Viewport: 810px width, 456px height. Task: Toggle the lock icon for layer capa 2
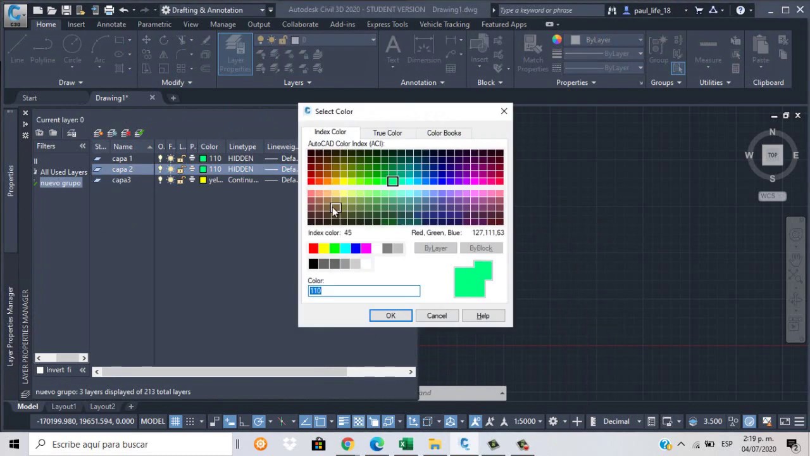pyautogui.click(x=181, y=169)
